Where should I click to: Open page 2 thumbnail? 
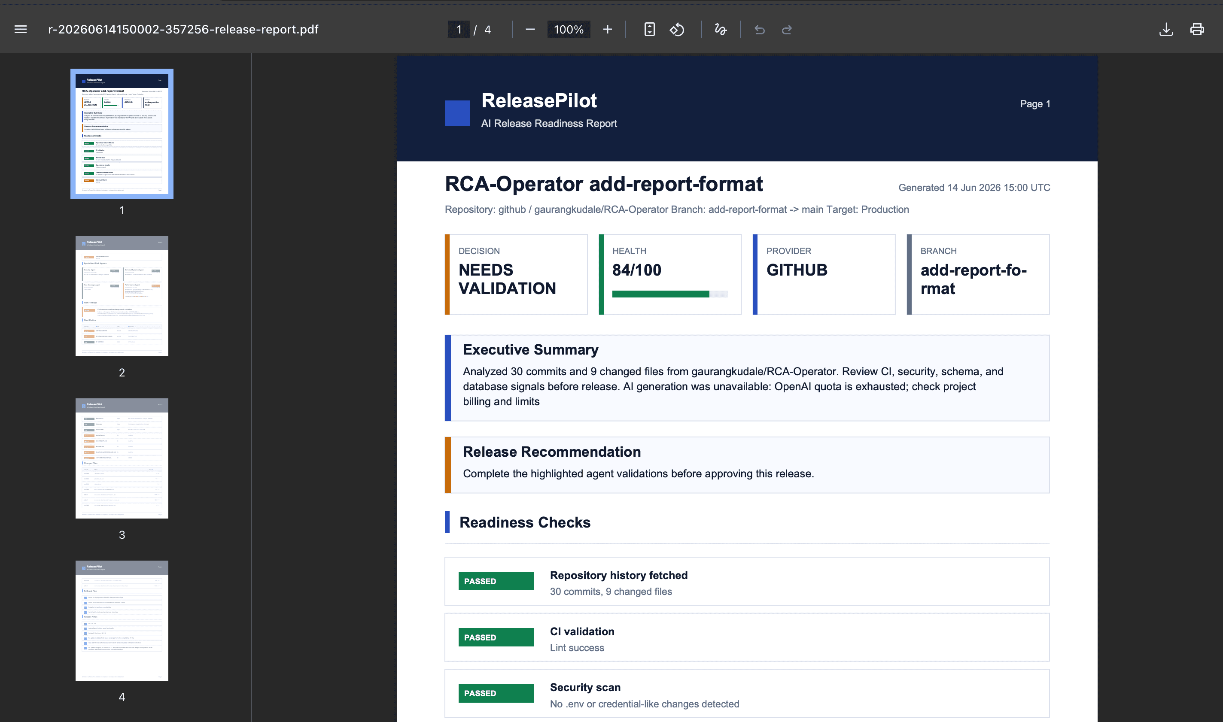[x=122, y=296]
